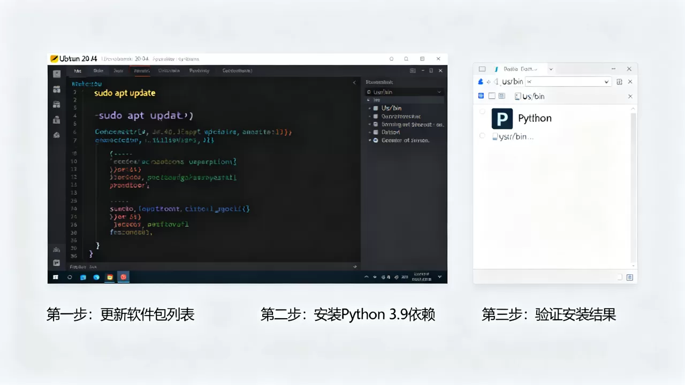Click the last editor tab with parenthesis
Screen dimensions: 685x385
click(237, 71)
